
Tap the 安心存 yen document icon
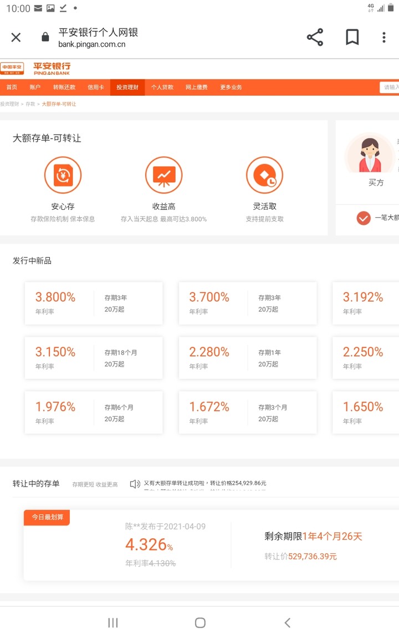pos(63,176)
